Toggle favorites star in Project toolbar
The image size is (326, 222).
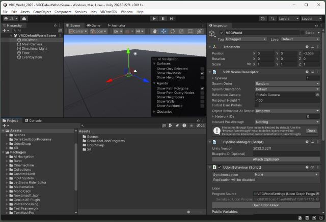tap(192, 125)
